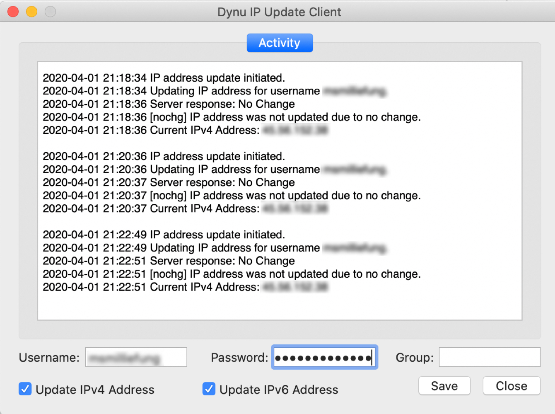Screen dimensions: 555x414
Task: Minimize the window with the yellow button
Action: (x=32, y=12)
